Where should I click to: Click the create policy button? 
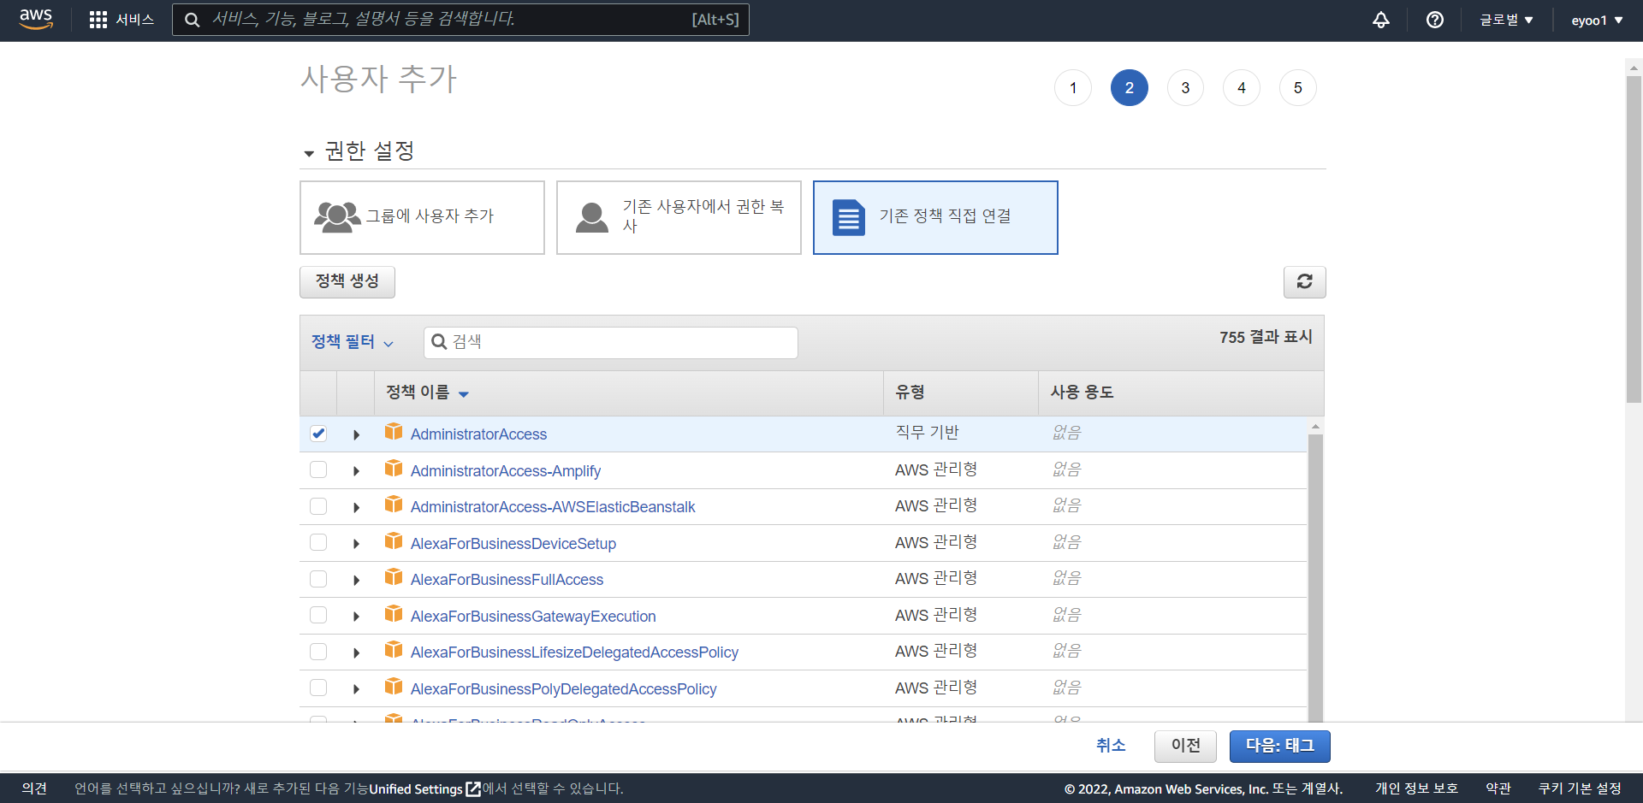(347, 281)
